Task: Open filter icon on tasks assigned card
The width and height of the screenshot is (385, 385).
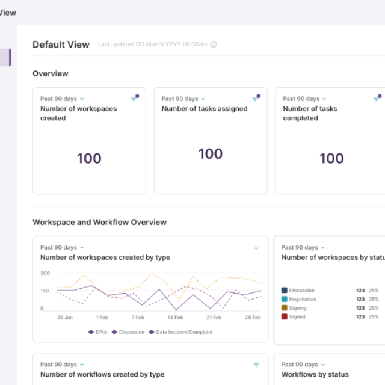Action: (x=256, y=99)
